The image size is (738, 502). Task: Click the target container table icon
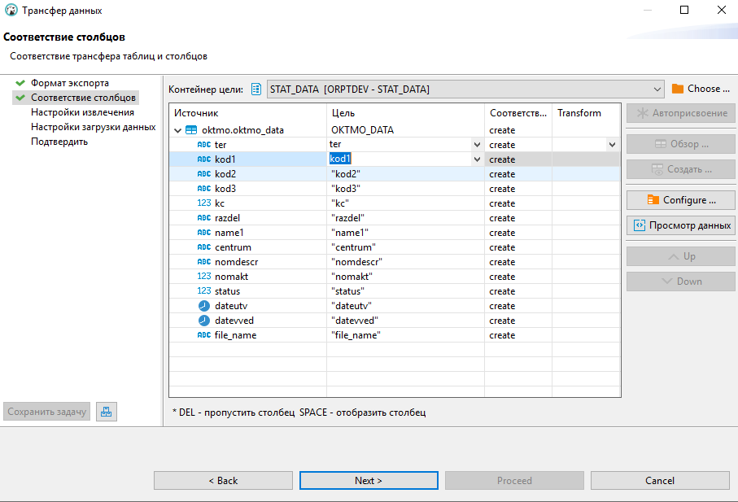[x=256, y=89]
